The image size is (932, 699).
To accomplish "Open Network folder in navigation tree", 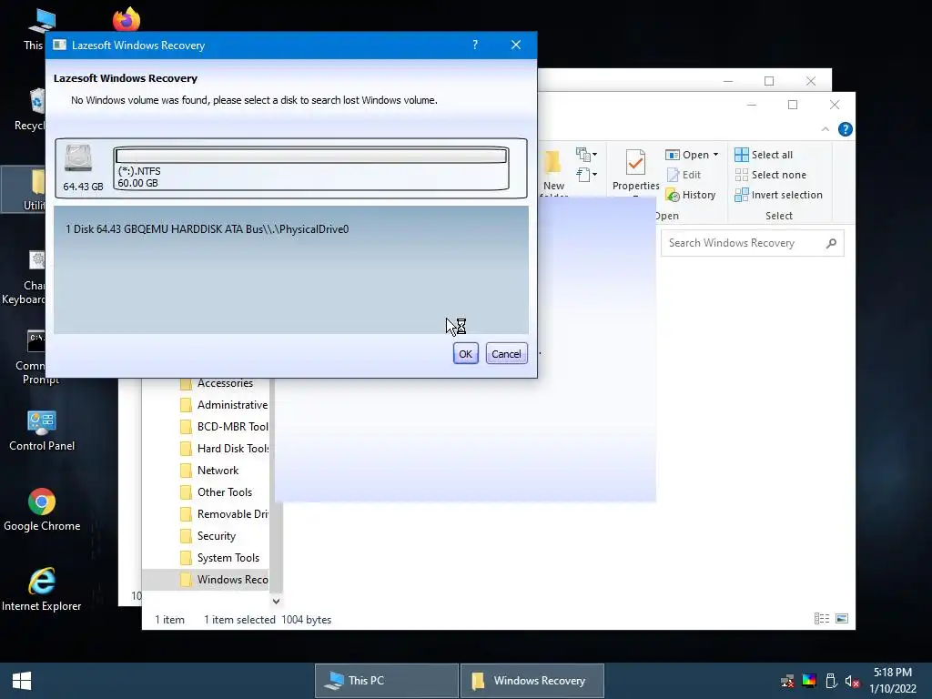I will click(x=210, y=471).
